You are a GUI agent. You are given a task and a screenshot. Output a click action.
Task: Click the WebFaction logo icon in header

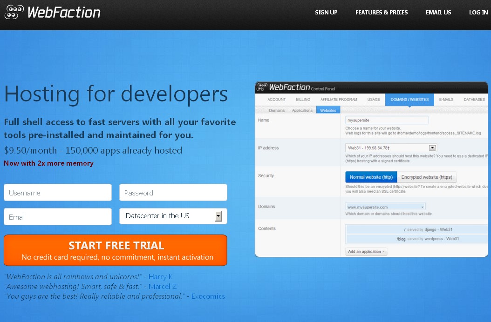pos(14,12)
